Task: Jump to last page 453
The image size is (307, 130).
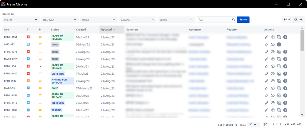Action: 299,124
